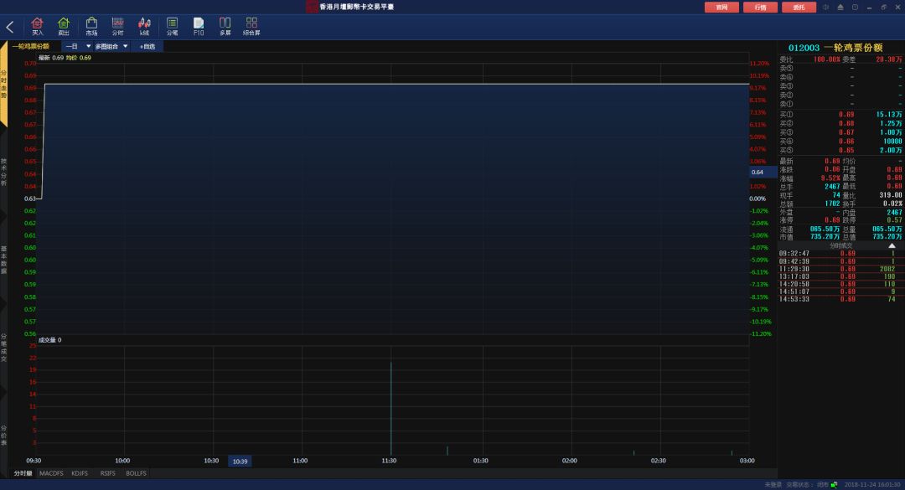Screen dimensions: 905x490
Task: Open the 一日 period dropdown
Action: click(x=77, y=46)
